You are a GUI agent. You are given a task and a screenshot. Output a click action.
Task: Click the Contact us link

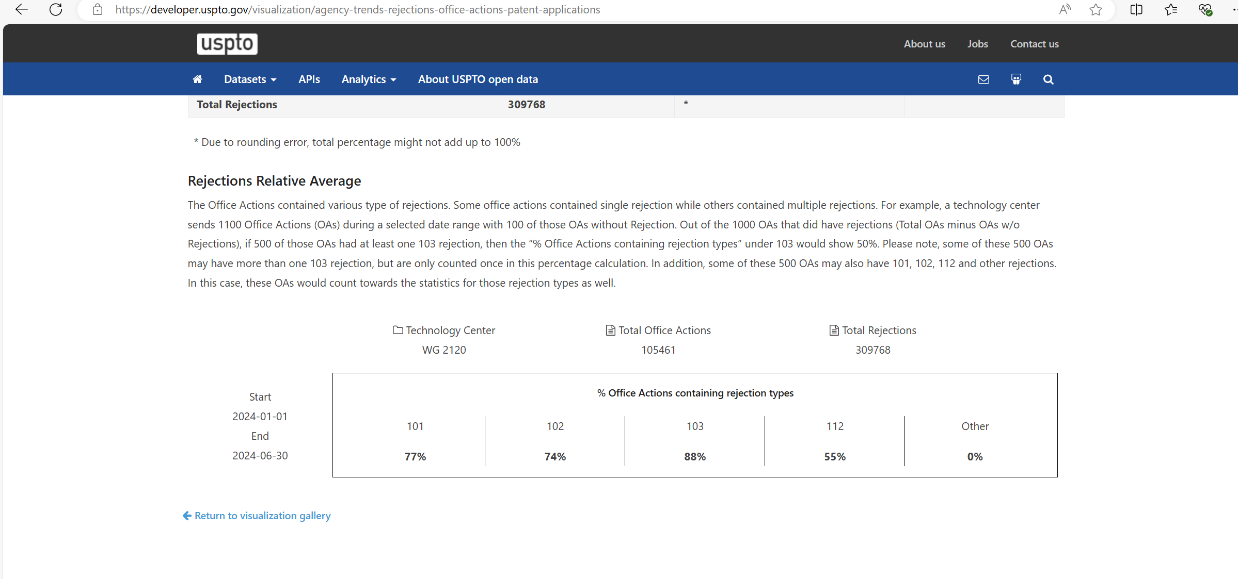pos(1034,43)
